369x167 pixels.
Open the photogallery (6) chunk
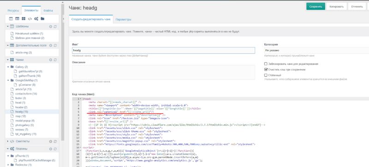coord(25,125)
